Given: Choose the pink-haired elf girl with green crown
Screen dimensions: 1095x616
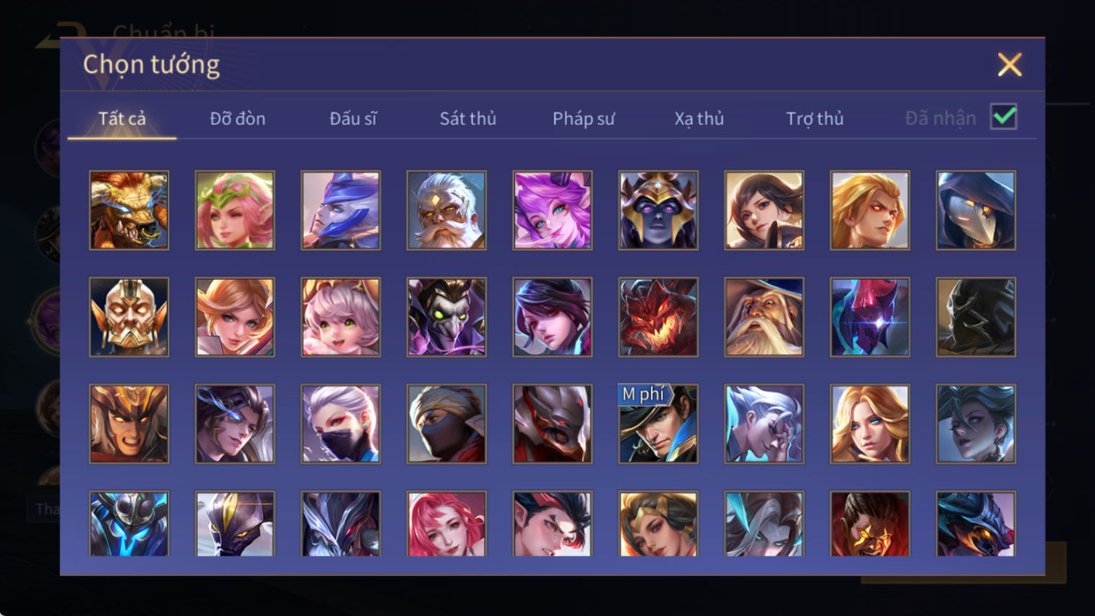Looking at the screenshot, I should (235, 210).
